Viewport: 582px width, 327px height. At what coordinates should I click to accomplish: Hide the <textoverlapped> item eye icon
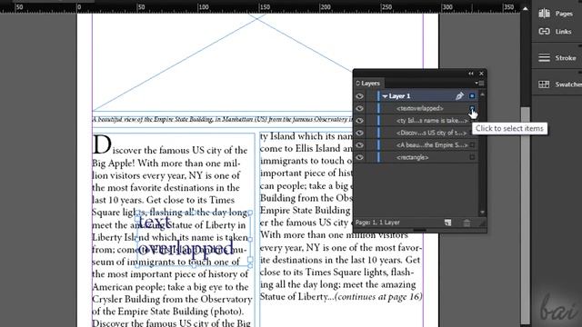359,108
